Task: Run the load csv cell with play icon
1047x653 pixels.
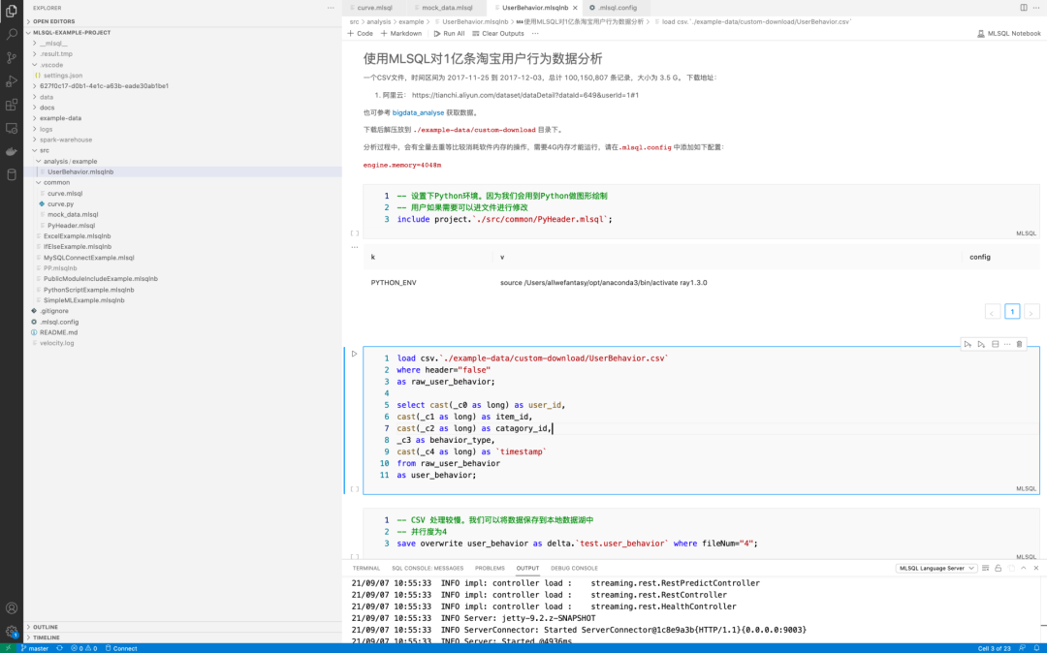Action: pyautogui.click(x=355, y=354)
